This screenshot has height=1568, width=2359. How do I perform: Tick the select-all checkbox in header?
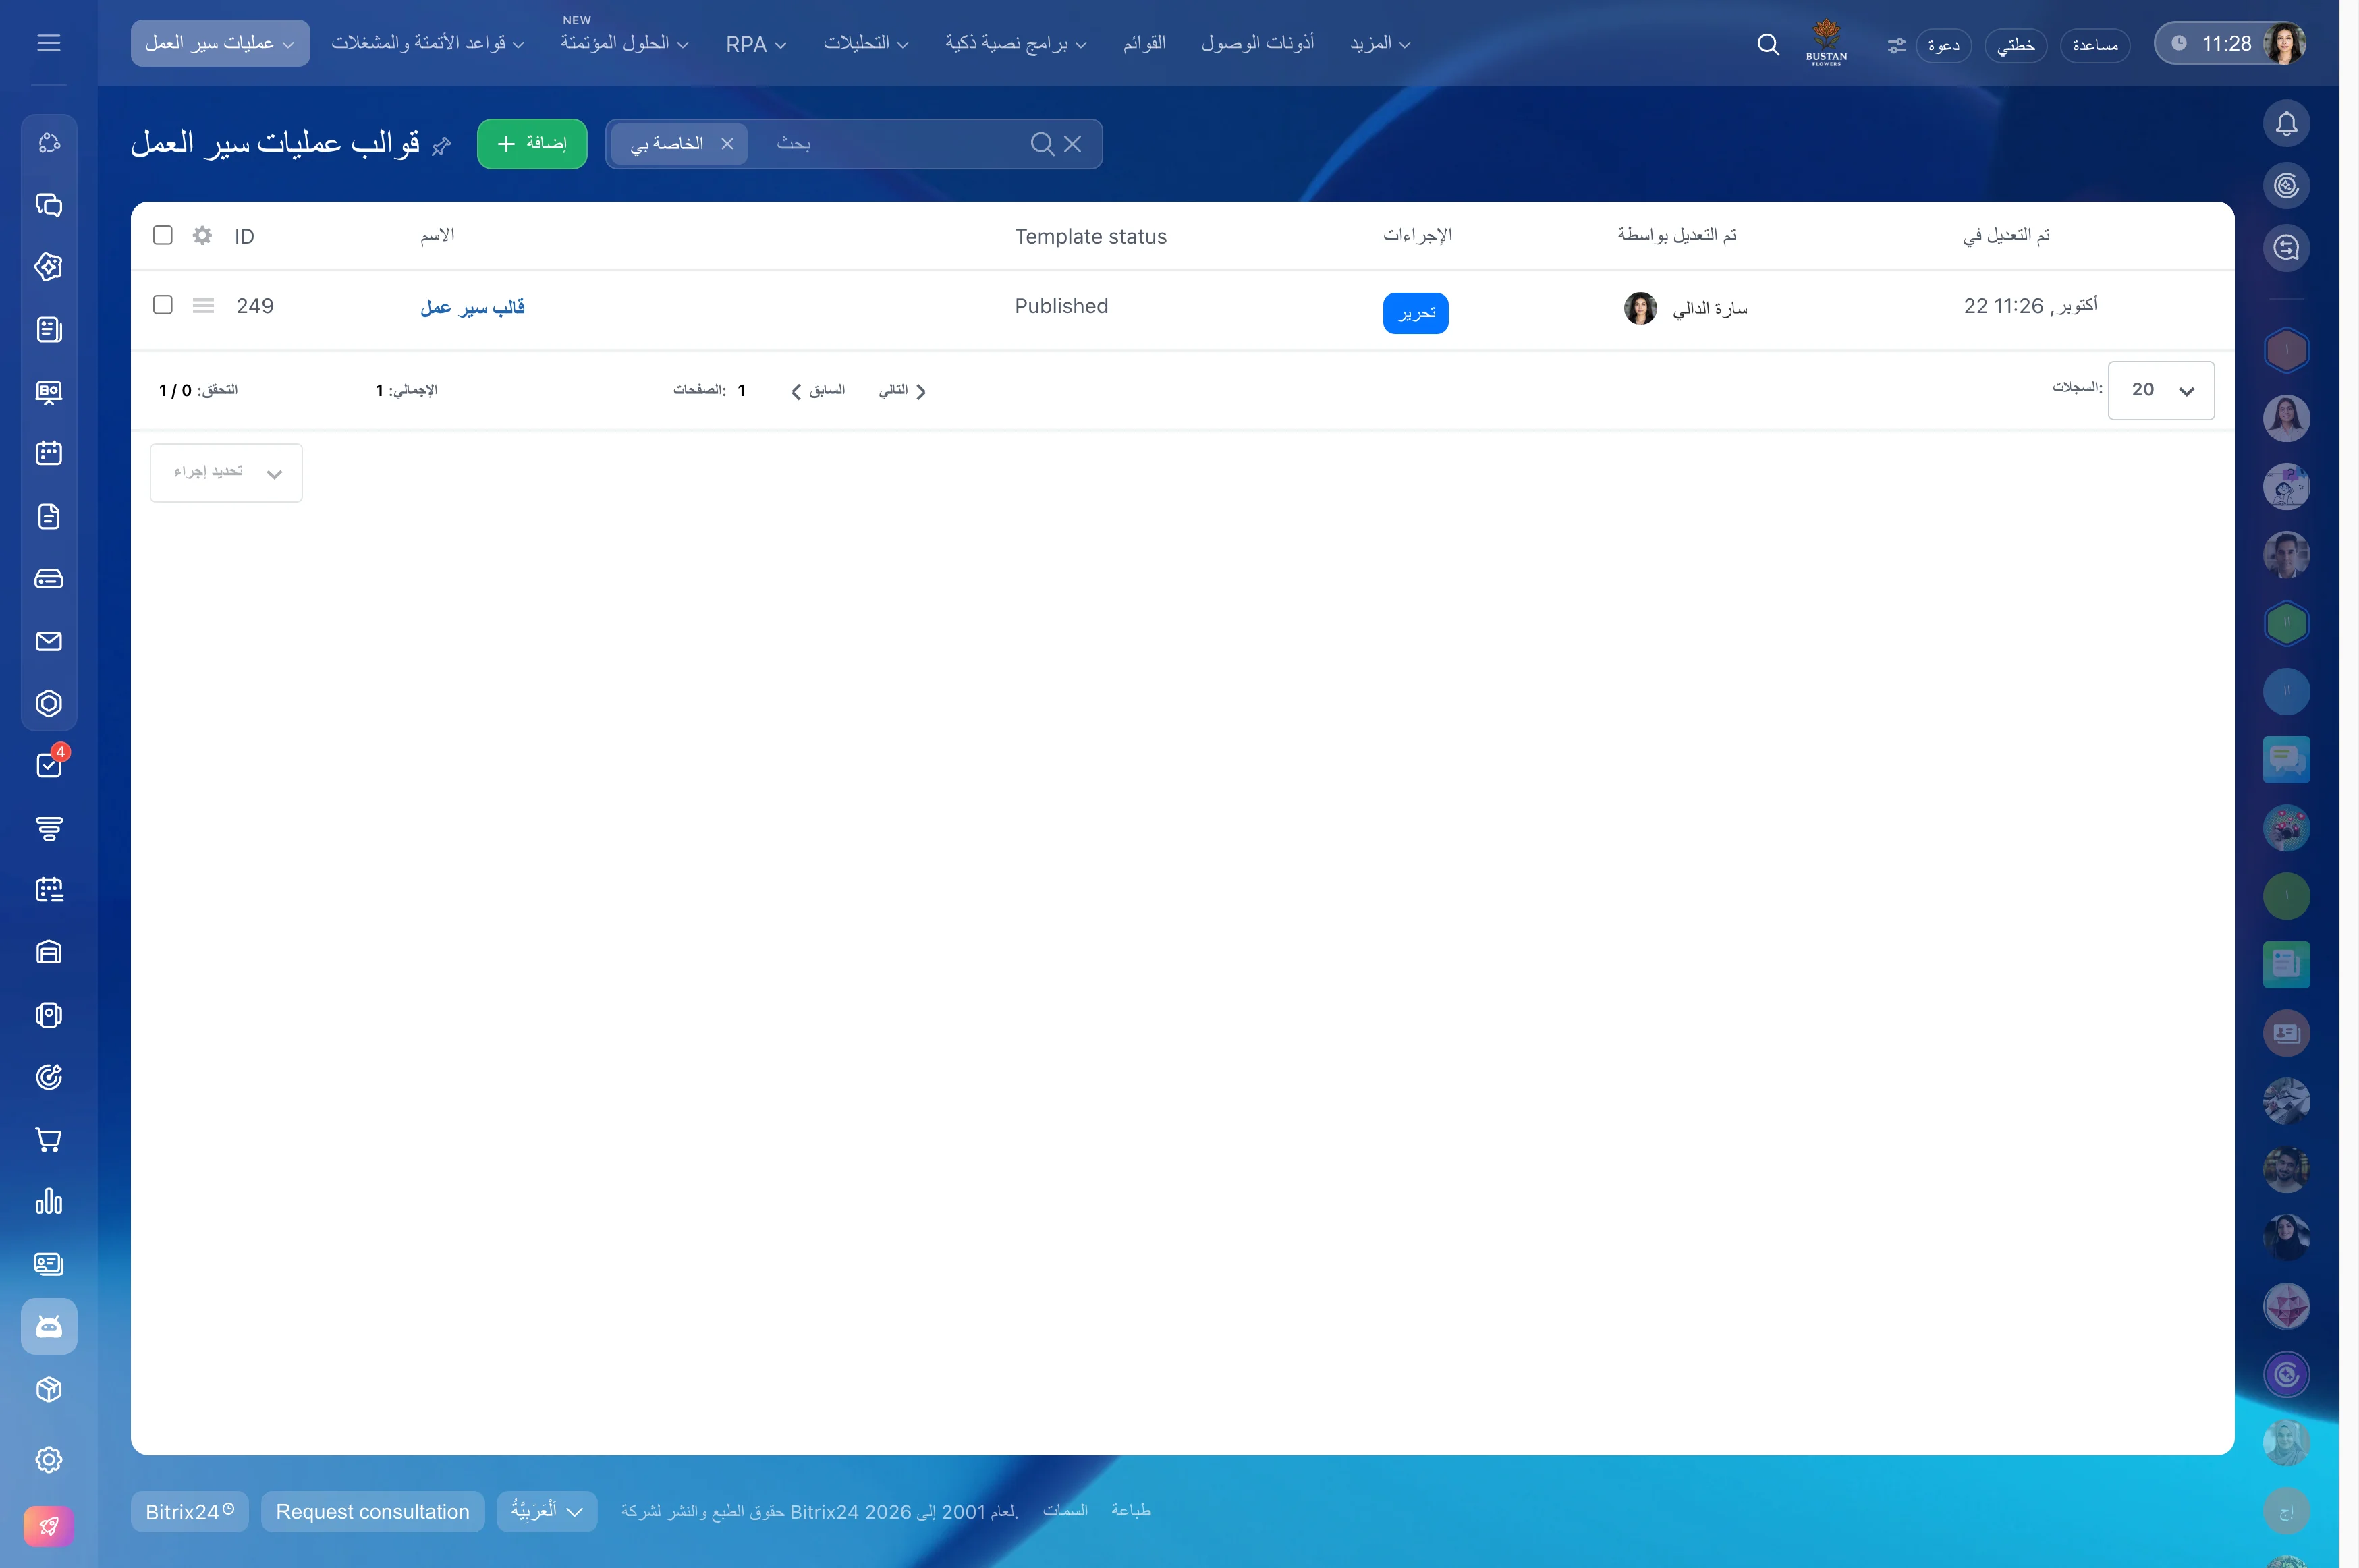pyautogui.click(x=163, y=235)
